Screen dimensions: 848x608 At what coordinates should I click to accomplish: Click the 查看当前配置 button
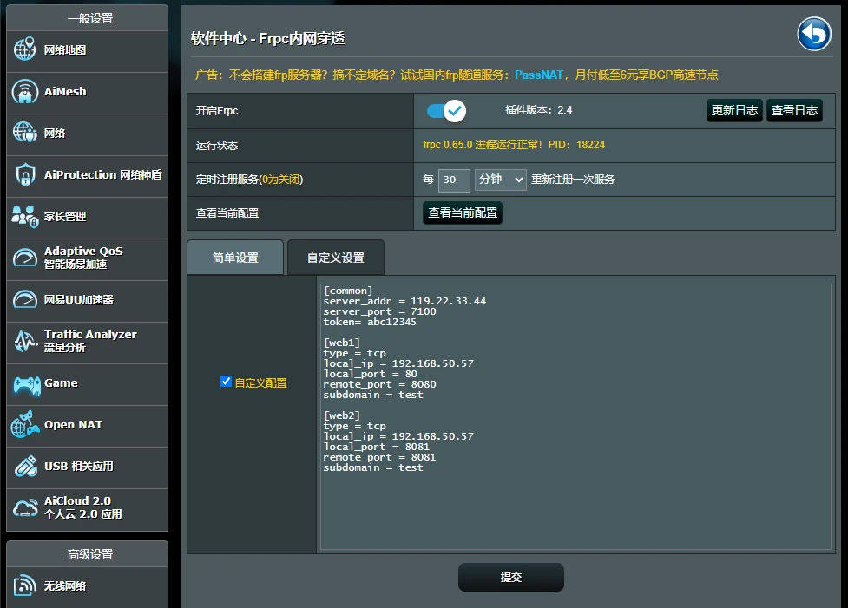coord(463,213)
